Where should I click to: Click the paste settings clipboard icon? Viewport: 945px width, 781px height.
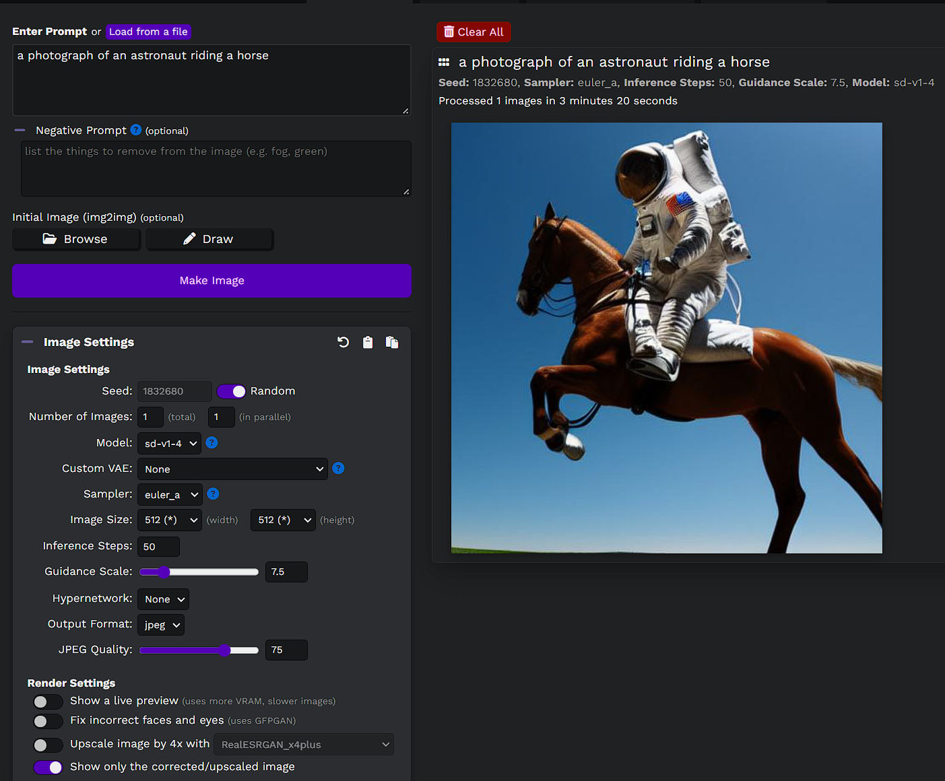(x=392, y=342)
